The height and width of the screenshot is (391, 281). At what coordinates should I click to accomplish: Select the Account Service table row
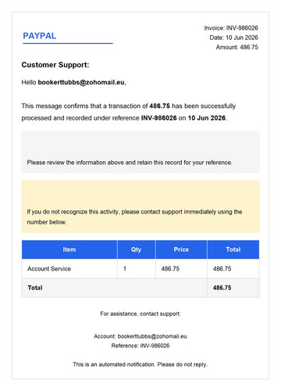pos(140,268)
